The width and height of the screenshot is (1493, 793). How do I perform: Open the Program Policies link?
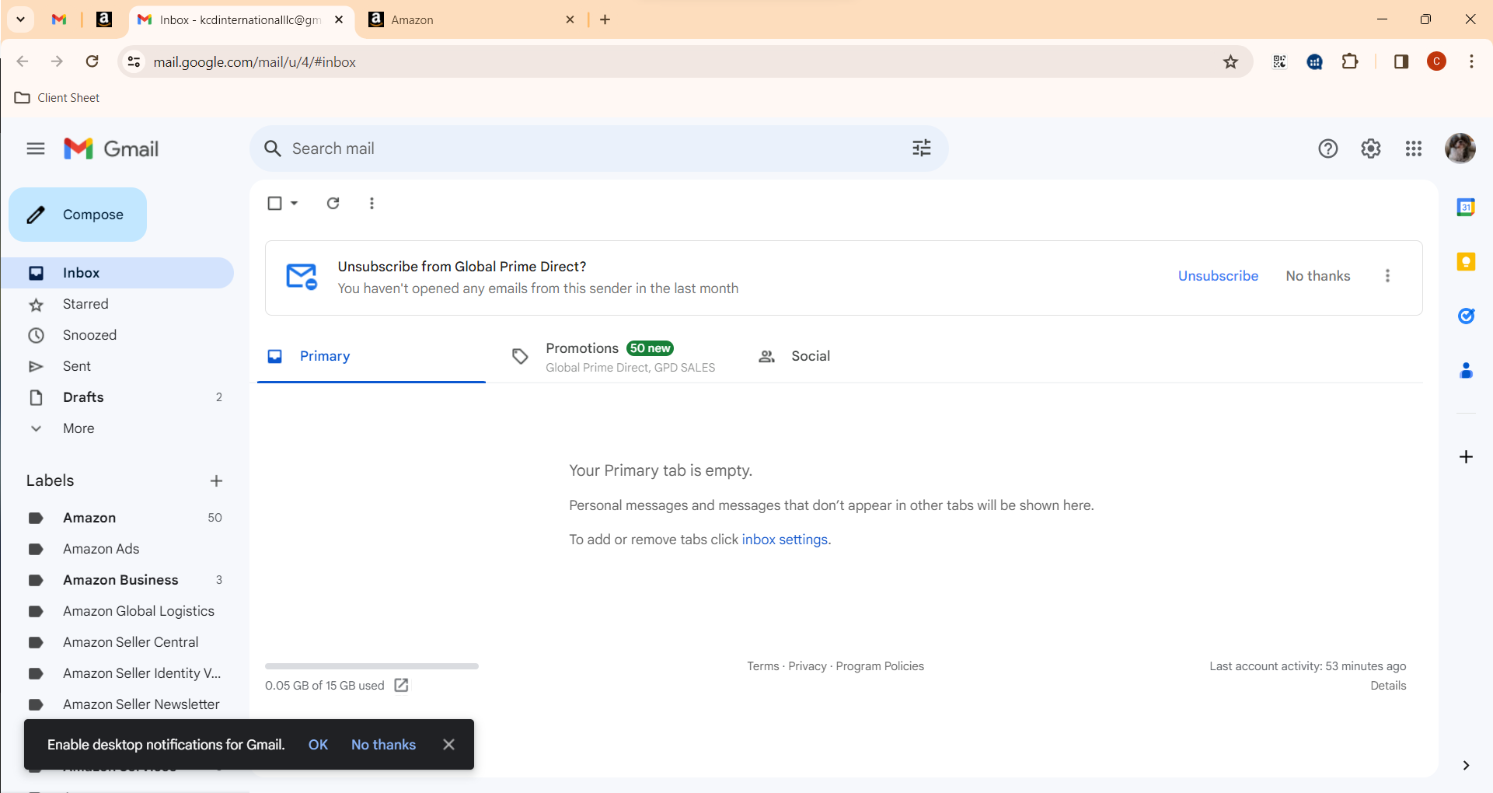coord(880,666)
